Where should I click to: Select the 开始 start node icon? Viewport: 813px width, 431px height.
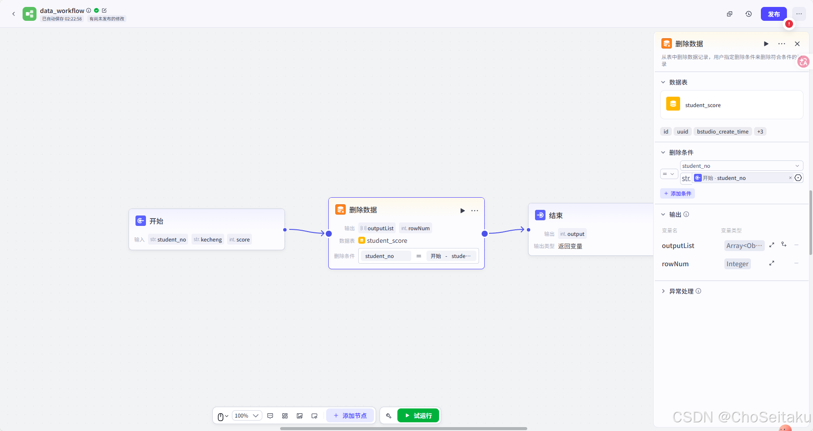pyautogui.click(x=141, y=221)
